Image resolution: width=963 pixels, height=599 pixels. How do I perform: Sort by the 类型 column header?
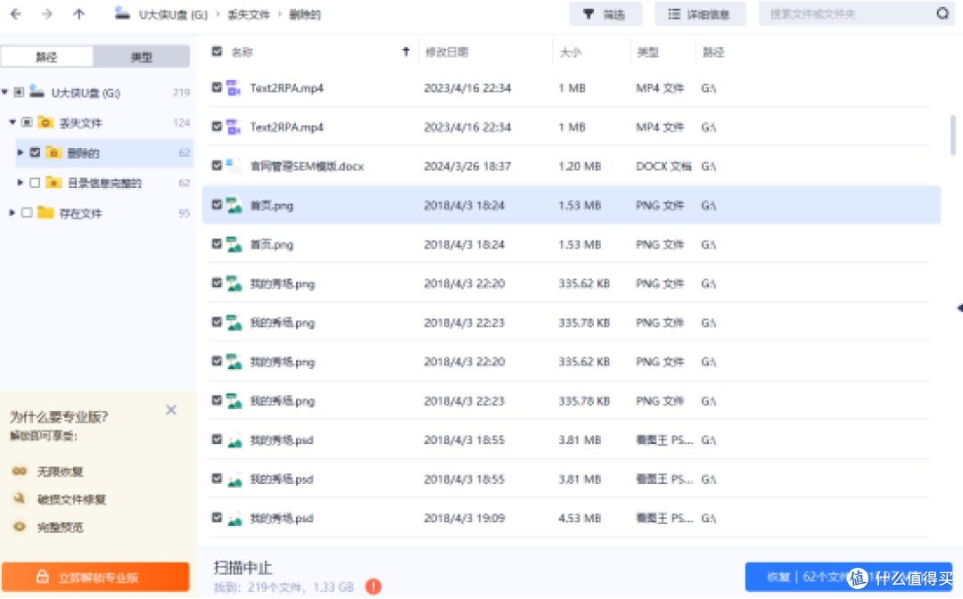click(648, 53)
